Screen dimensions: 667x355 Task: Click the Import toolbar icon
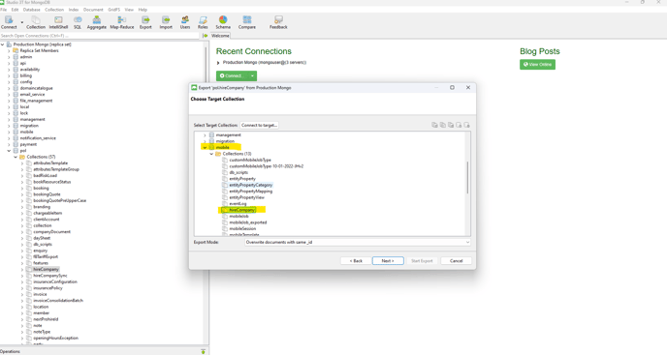(x=166, y=22)
